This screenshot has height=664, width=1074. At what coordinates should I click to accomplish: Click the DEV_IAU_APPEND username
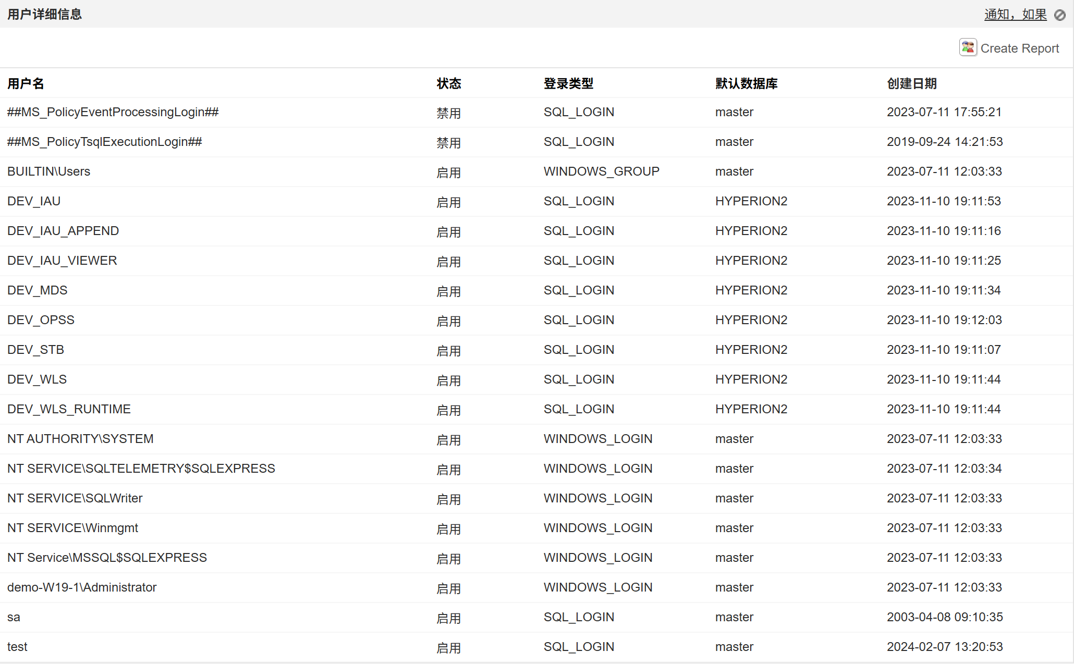63,231
